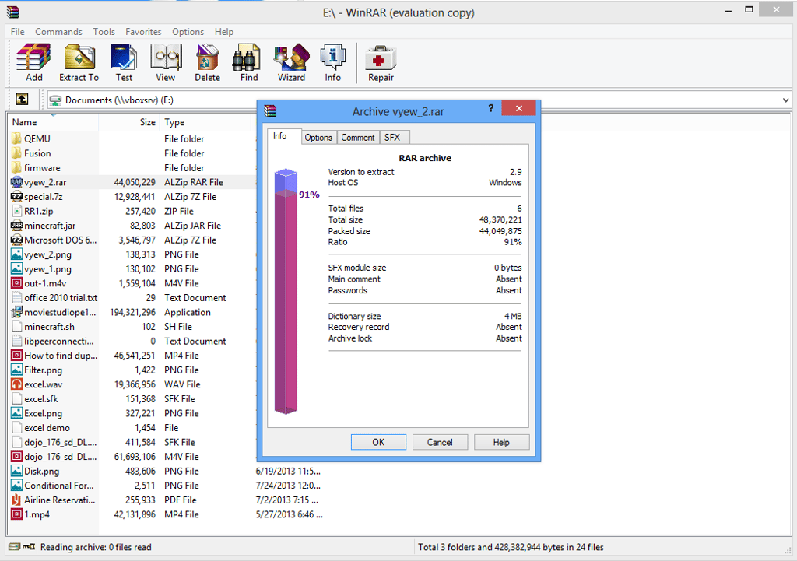Close the Archive vyew_2.rar dialog
Screen dimensions: 797x561
point(518,108)
